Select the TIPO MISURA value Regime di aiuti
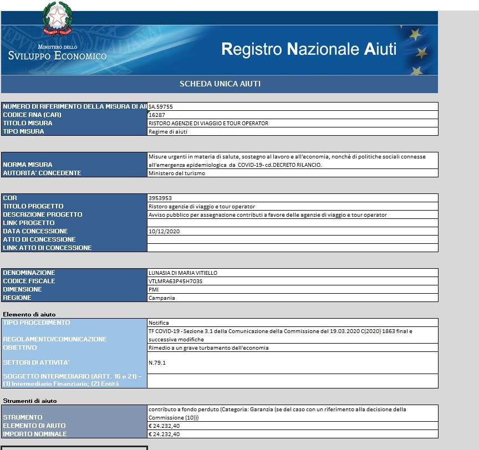479x450 pixels. click(293, 131)
